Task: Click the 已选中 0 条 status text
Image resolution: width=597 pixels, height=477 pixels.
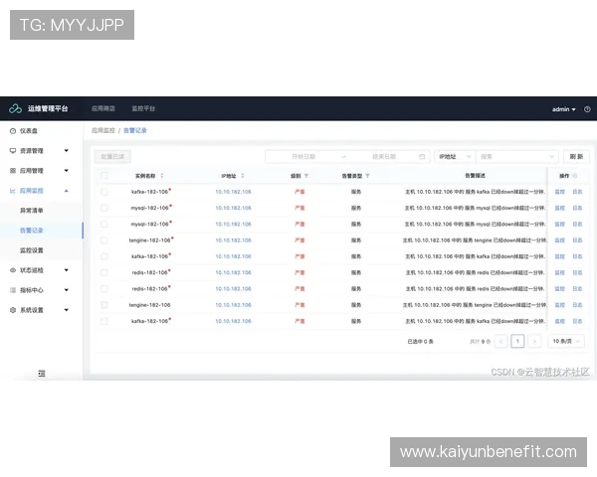Action: tap(420, 341)
